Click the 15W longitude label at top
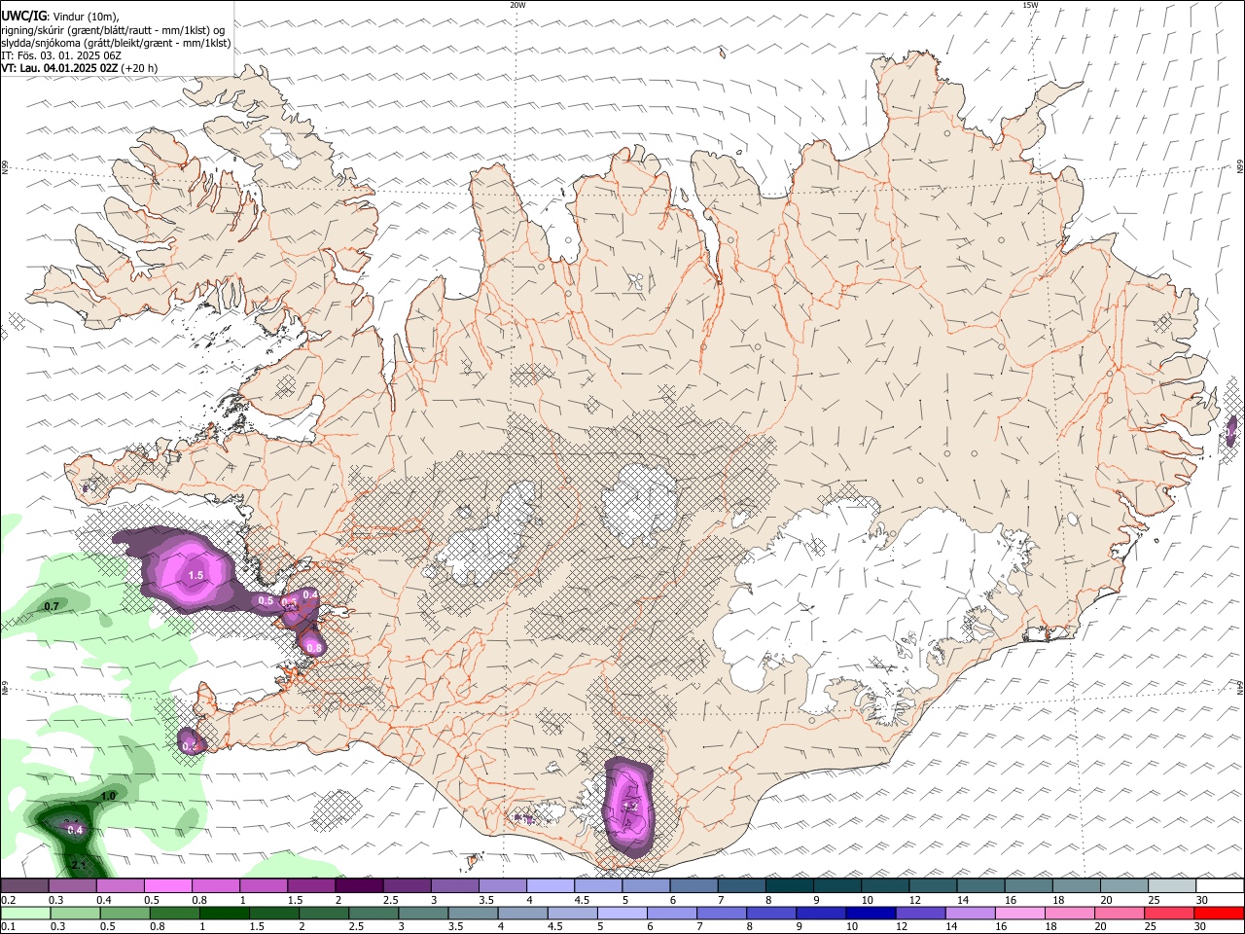This screenshot has height=934, width=1245. (1030, 5)
